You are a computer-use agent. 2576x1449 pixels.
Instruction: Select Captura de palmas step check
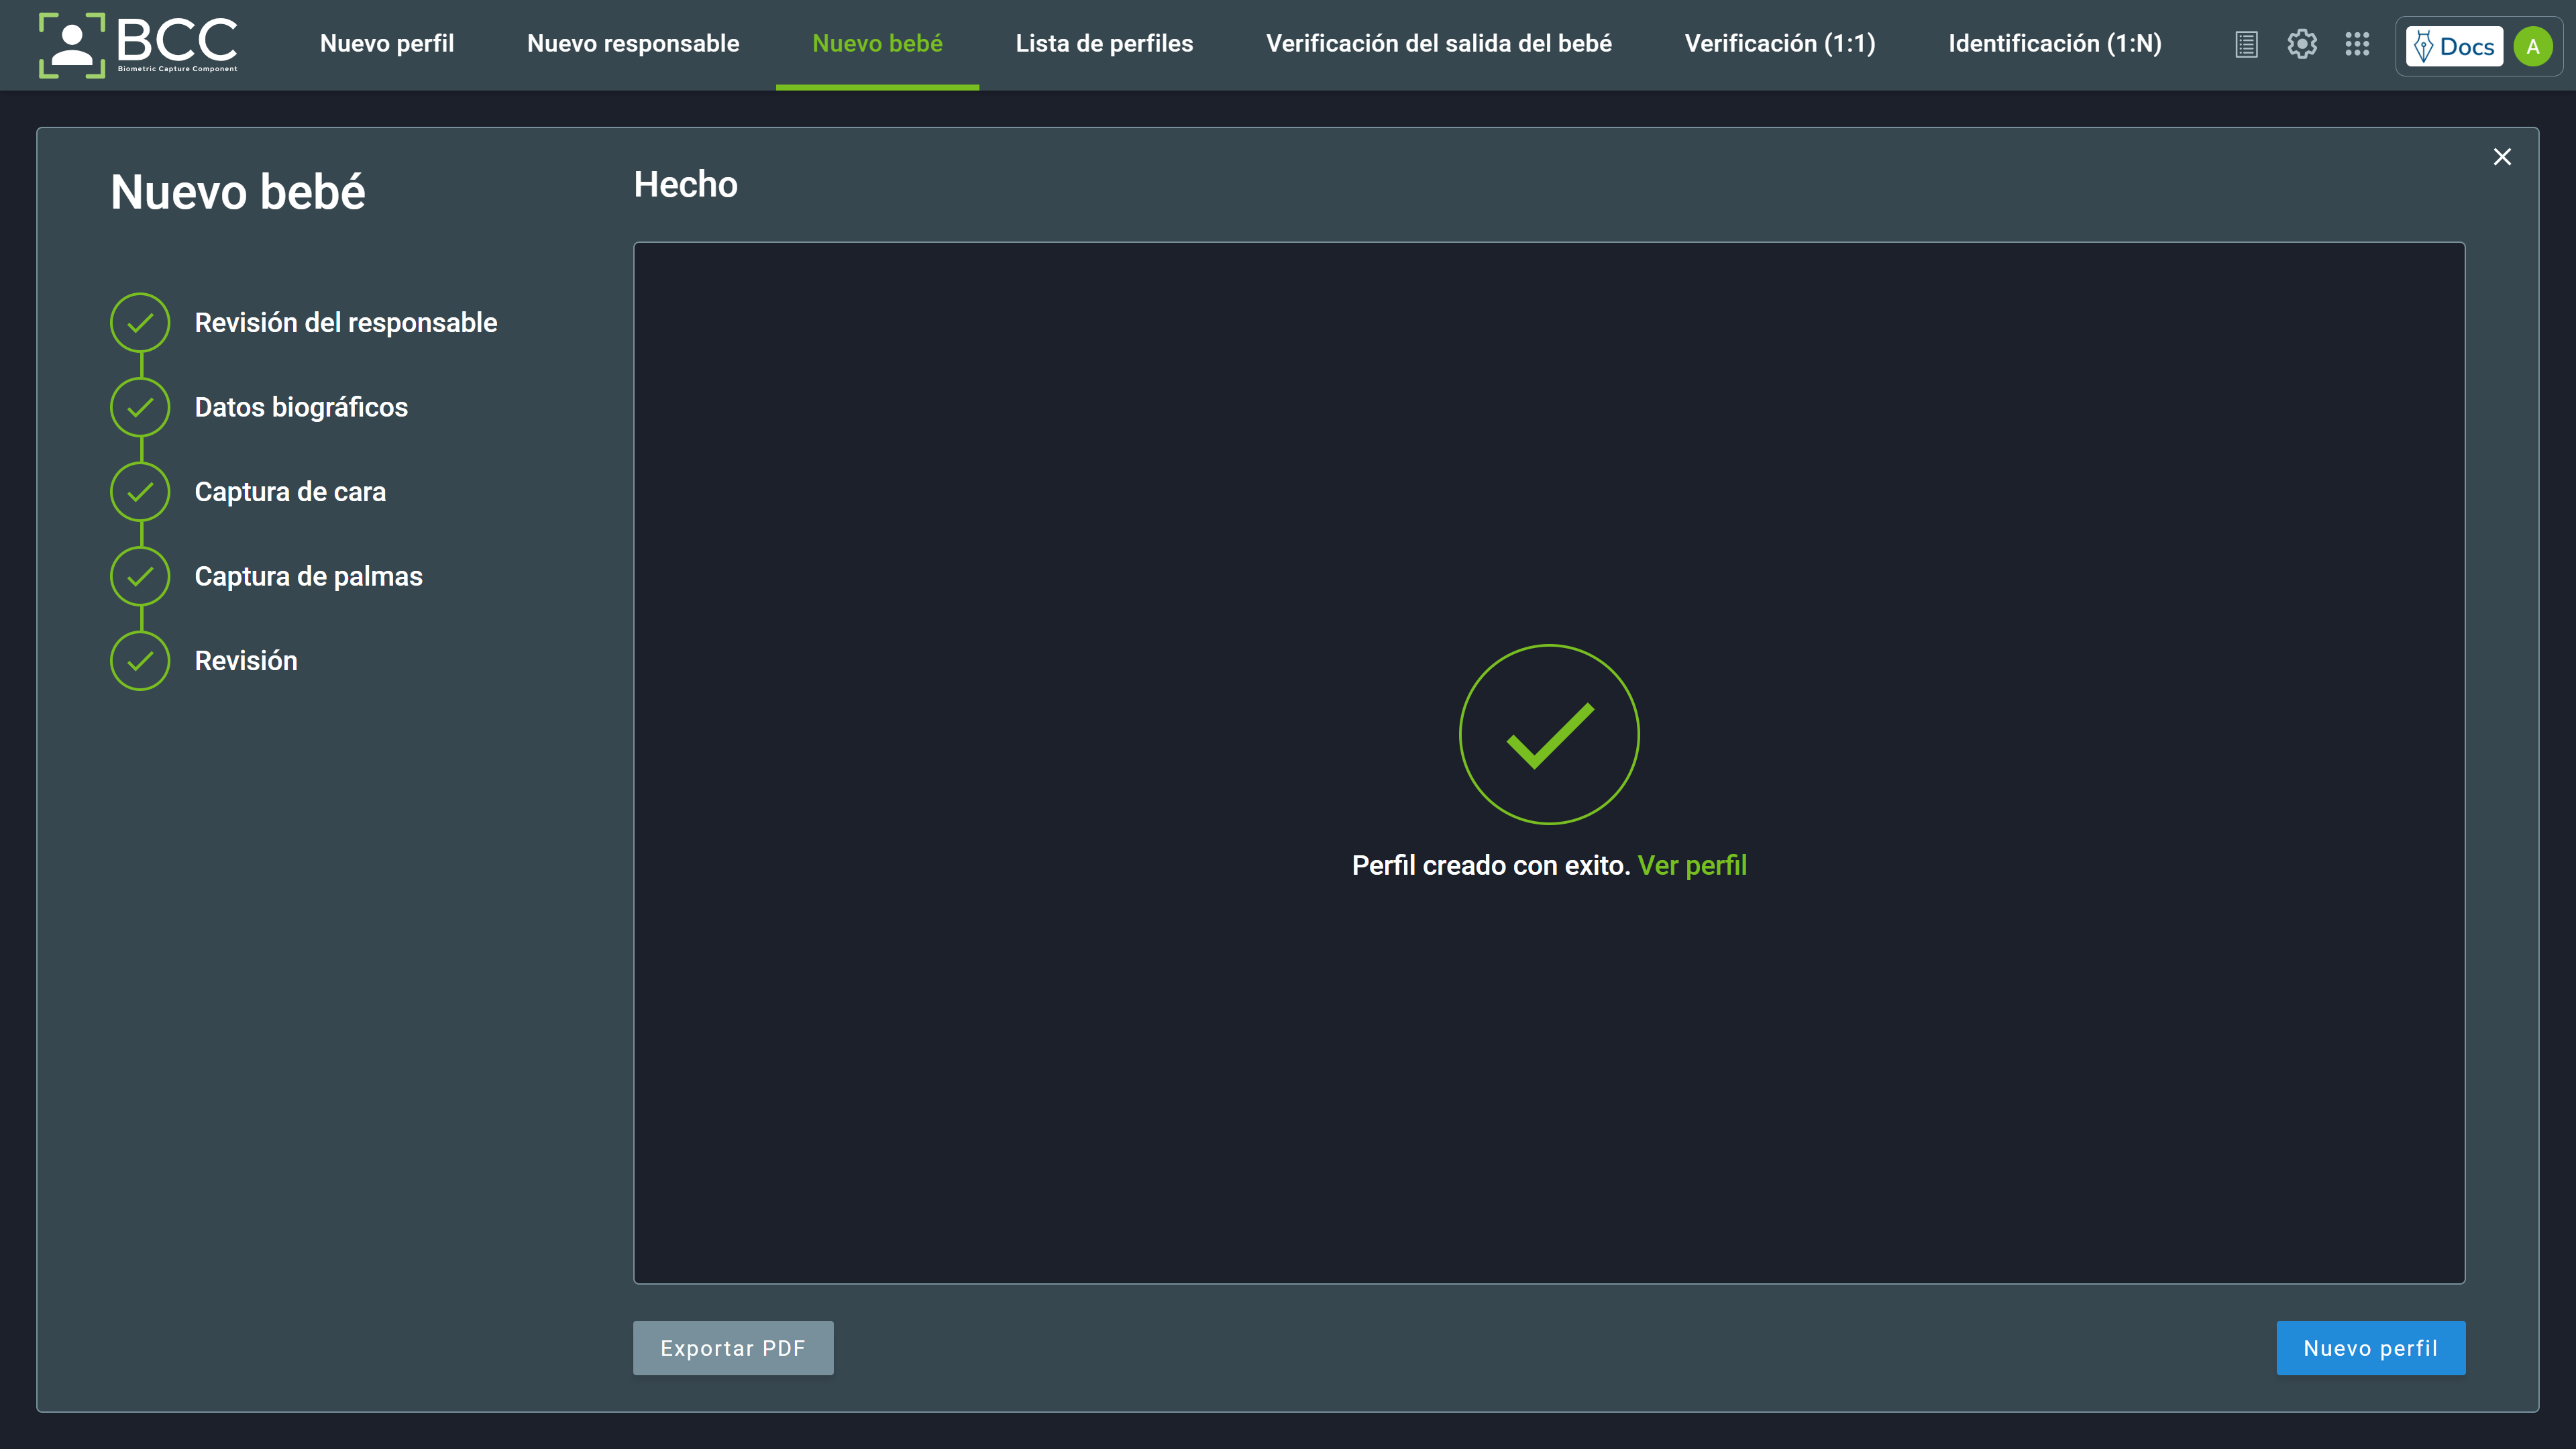[x=140, y=576]
